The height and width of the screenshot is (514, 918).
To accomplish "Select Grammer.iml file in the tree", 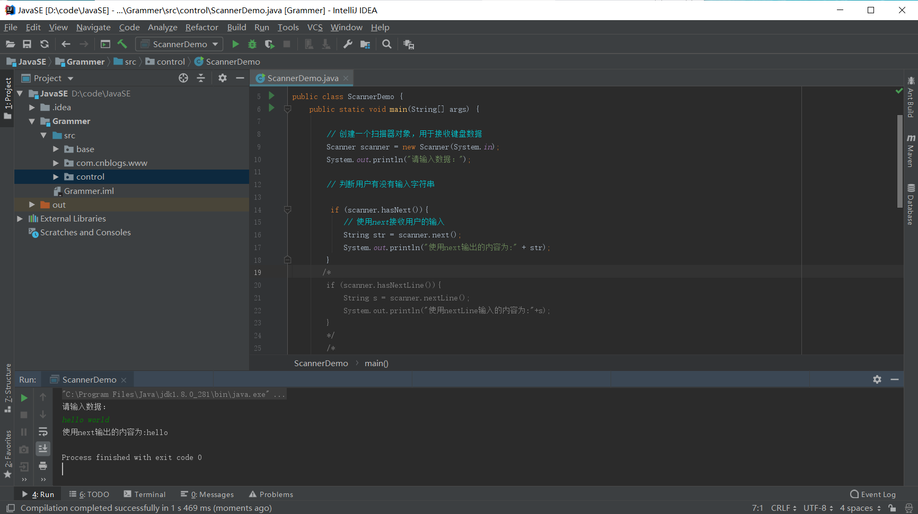I will [89, 191].
